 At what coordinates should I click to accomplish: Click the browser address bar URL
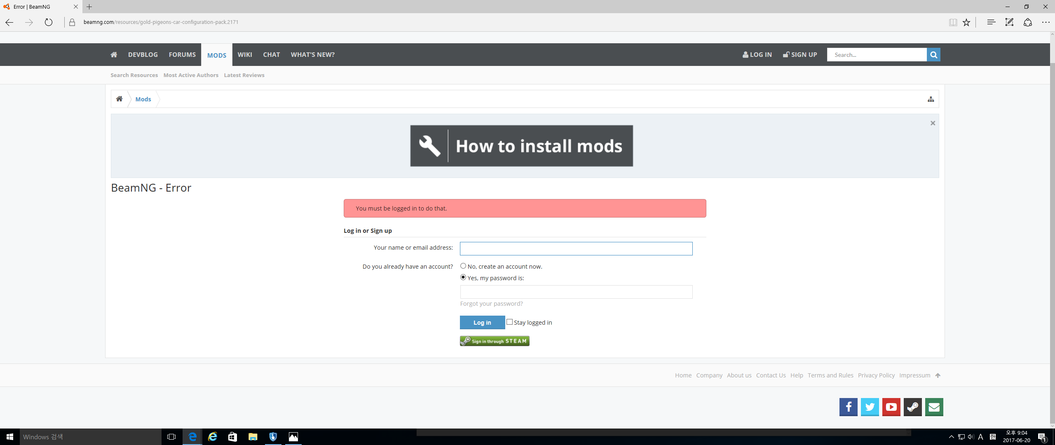[161, 22]
